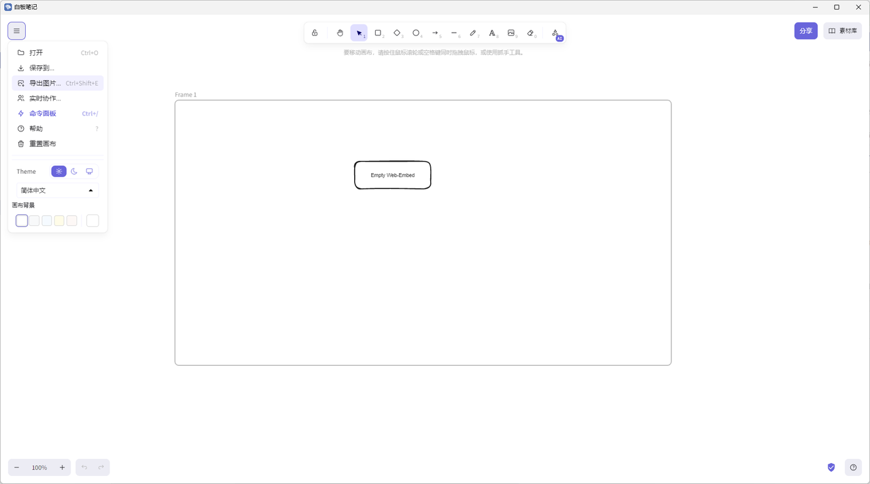Open more tools with AI badge
Image resolution: width=870 pixels, height=484 pixels.
point(555,33)
